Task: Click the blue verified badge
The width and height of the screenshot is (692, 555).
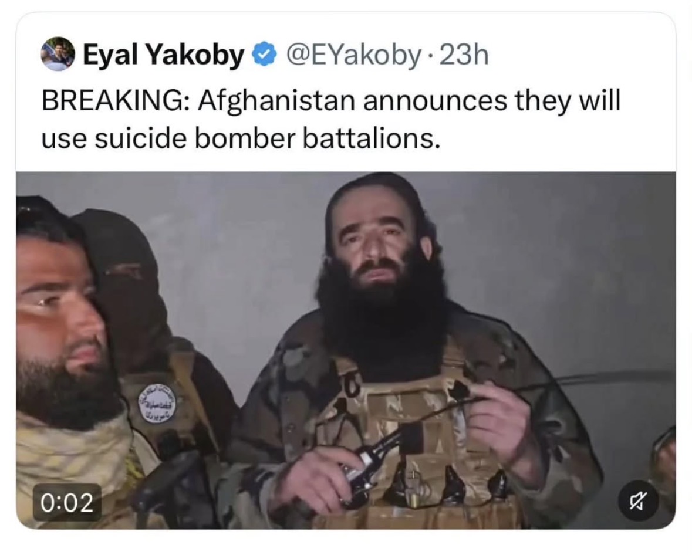Action: pyautogui.click(x=264, y=54)
